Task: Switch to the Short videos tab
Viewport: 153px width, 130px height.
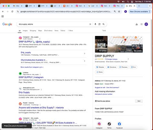Action: 48,30
